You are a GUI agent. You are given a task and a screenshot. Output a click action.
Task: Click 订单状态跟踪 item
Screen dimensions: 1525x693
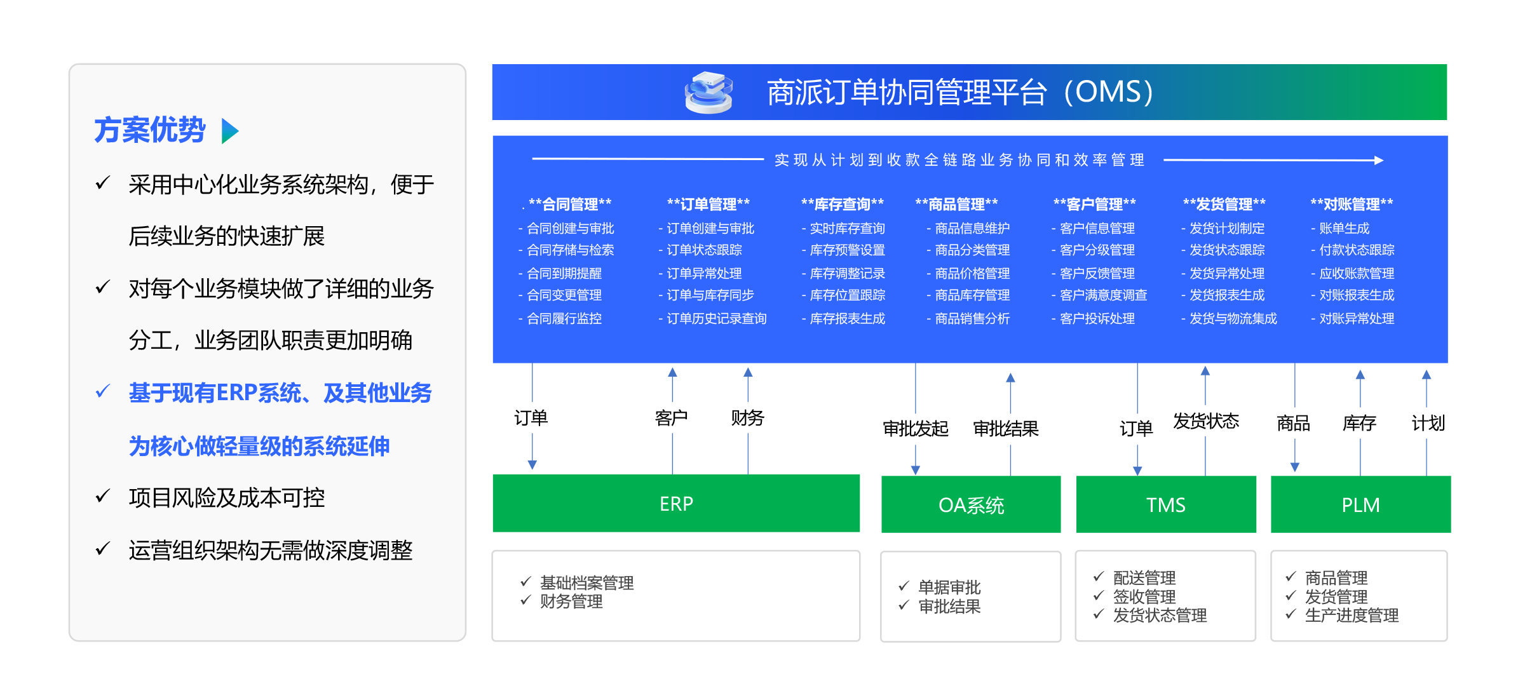tap(700, 250)
